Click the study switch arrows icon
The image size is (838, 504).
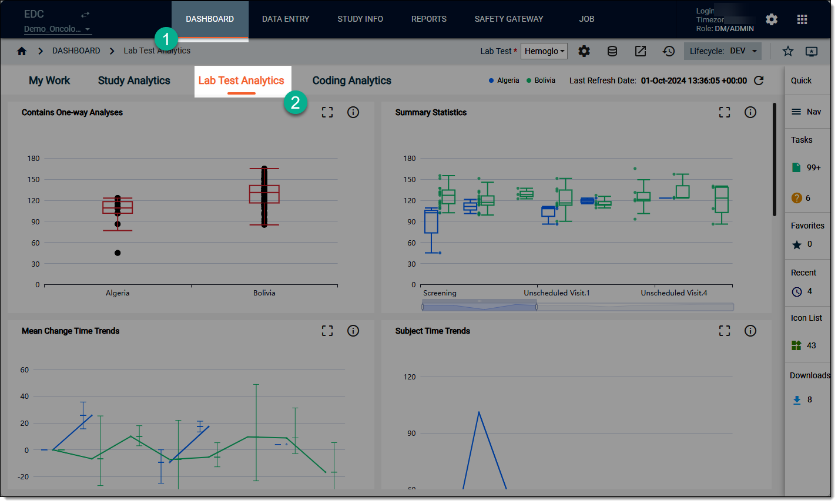85,14
